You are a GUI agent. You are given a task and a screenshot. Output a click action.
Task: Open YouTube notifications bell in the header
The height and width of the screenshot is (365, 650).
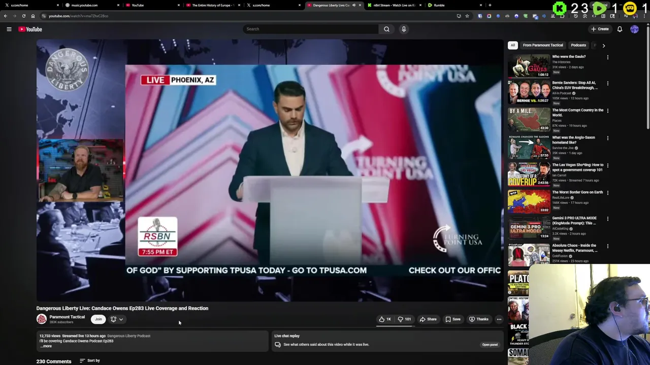click(x=620, y=29)
